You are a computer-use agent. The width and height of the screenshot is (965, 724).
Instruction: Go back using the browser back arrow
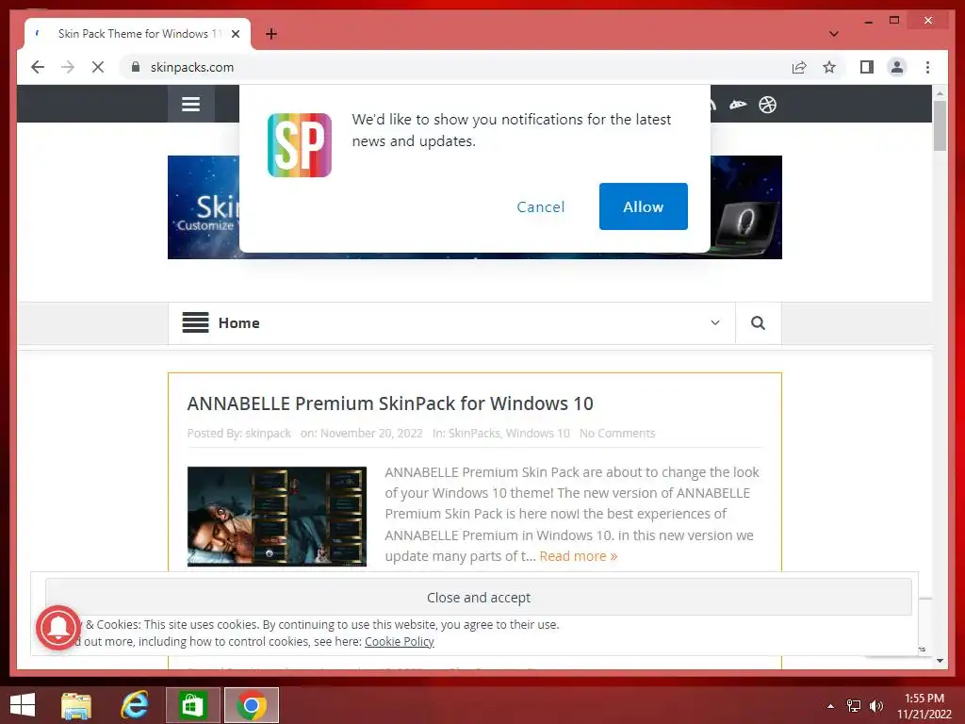[x=38, y=67]
